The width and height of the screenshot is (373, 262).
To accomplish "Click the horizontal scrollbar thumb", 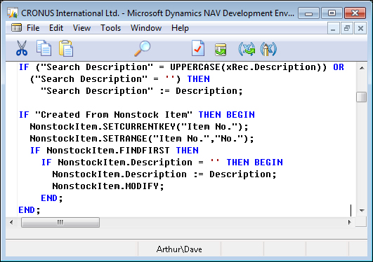I will tap(60, 222).
